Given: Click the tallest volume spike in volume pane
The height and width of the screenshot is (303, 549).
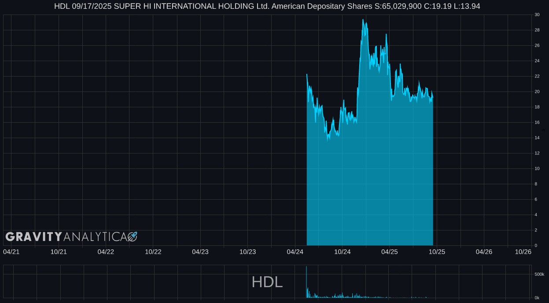Looking at the screenshot, I should (x=306, y=282).
